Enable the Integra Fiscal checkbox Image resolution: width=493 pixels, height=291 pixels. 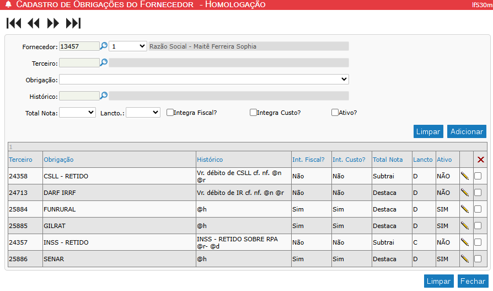(170, 113)
